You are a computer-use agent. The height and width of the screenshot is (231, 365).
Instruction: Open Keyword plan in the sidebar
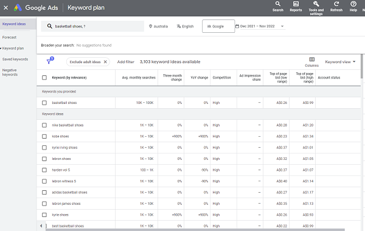[13, 49]
